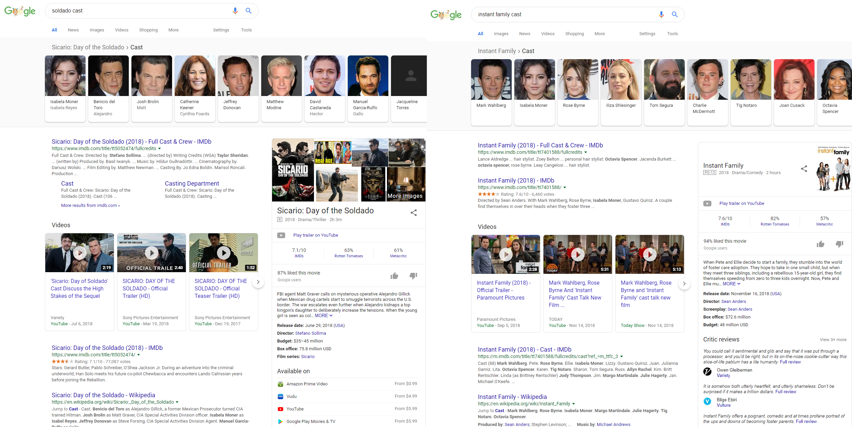
Task: Click the YouTube play icon in Sicario panel
Action: (281, 235)
